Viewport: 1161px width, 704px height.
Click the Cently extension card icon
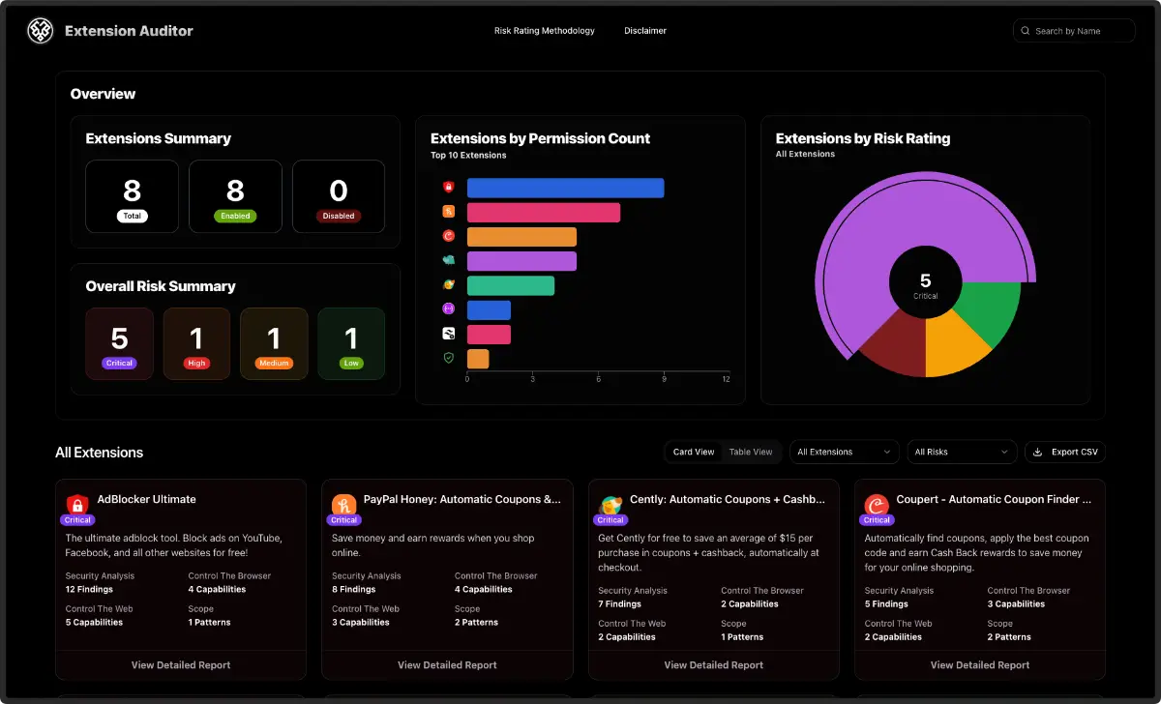[610, 504]
